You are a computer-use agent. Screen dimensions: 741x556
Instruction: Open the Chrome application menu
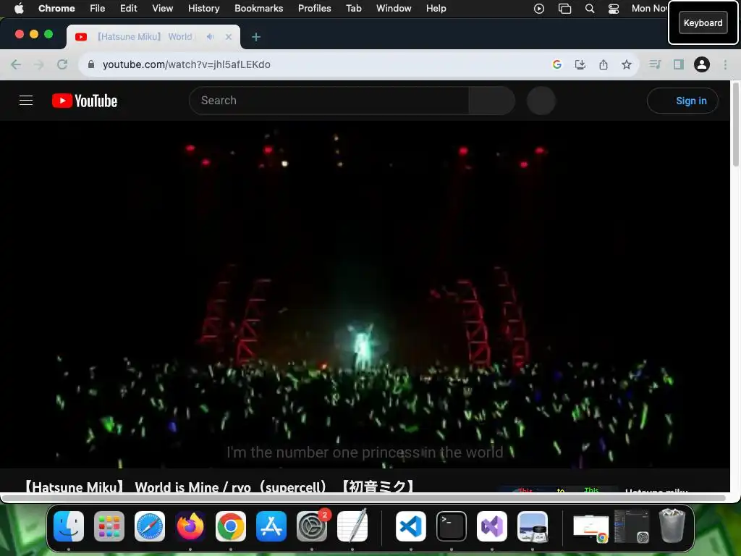[x=56, y=8]
